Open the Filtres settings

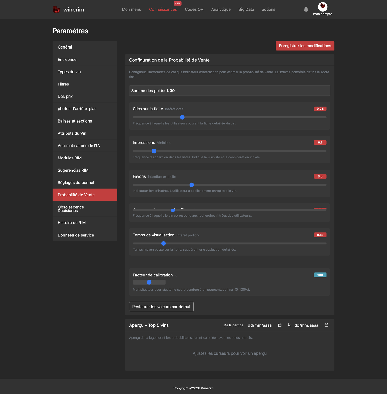(x=85, y=84)
